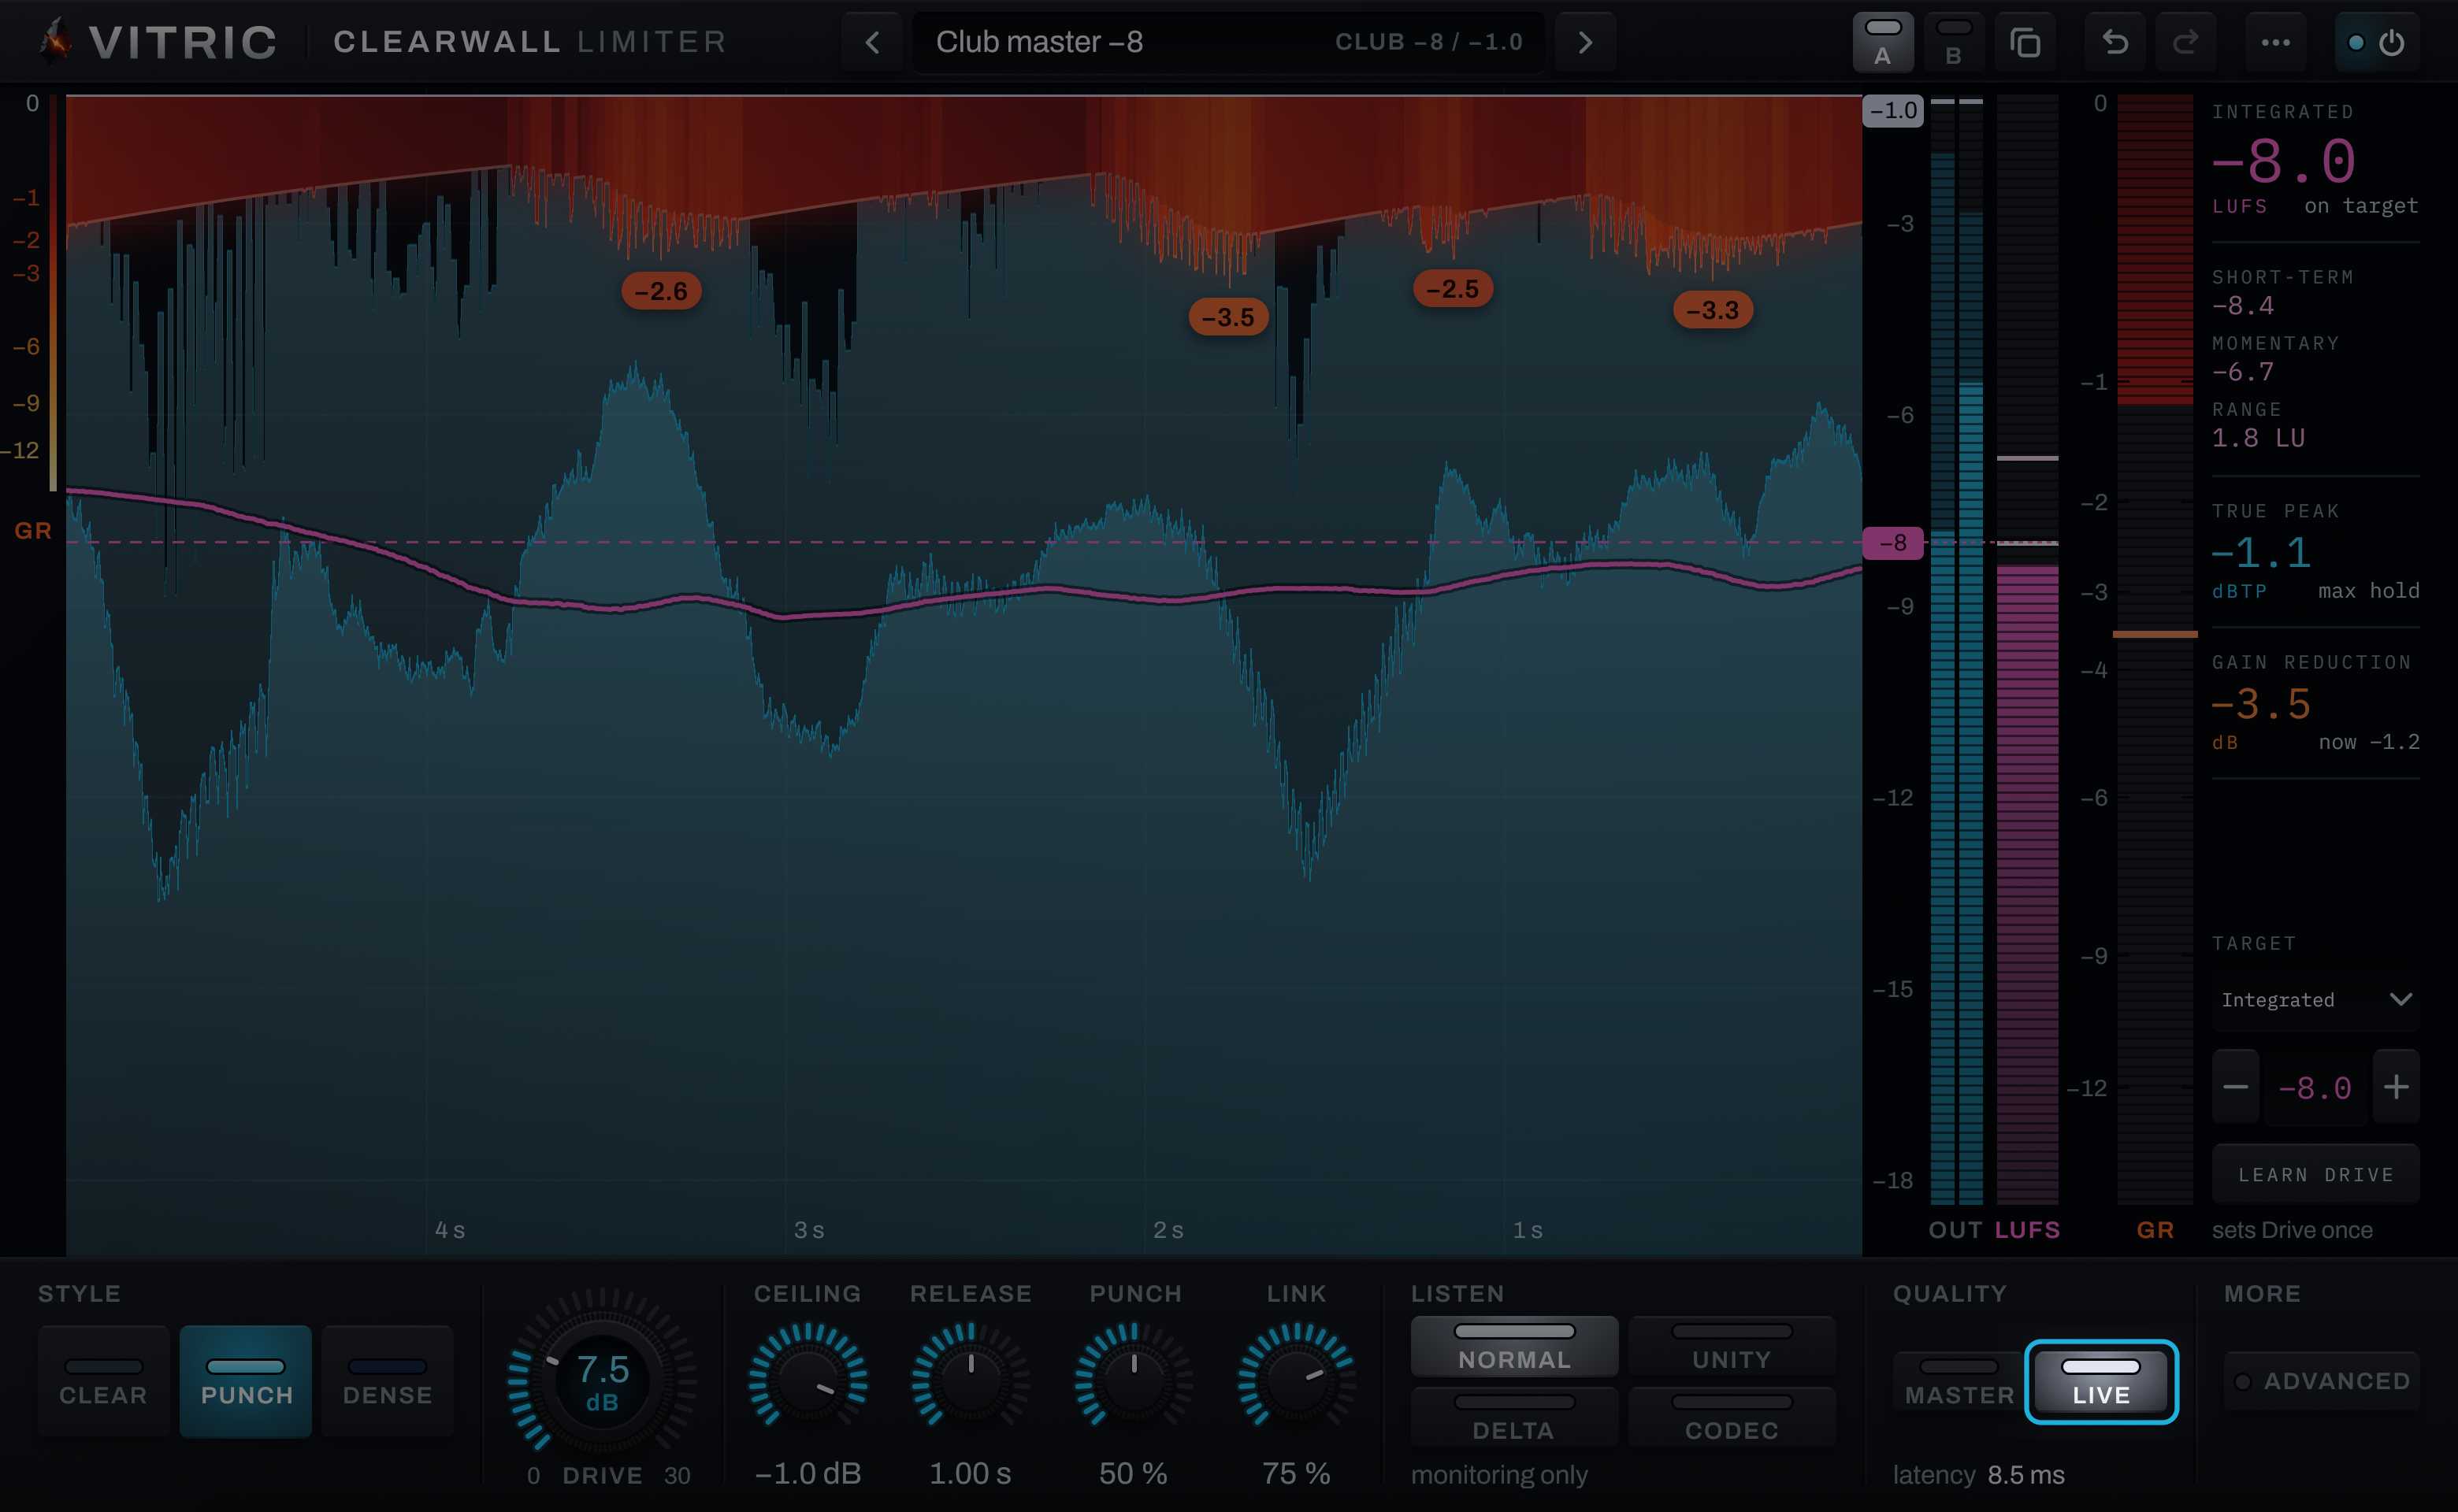This screenshot has width=2458, height=1512.
Task: Click the redo arrow icon
Action: pyautogui.click(x=2185, y=42)
